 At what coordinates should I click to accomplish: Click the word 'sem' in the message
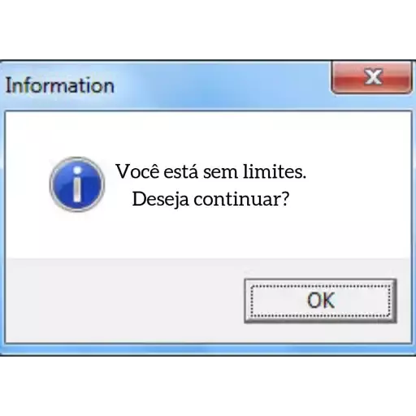(220, 171)
